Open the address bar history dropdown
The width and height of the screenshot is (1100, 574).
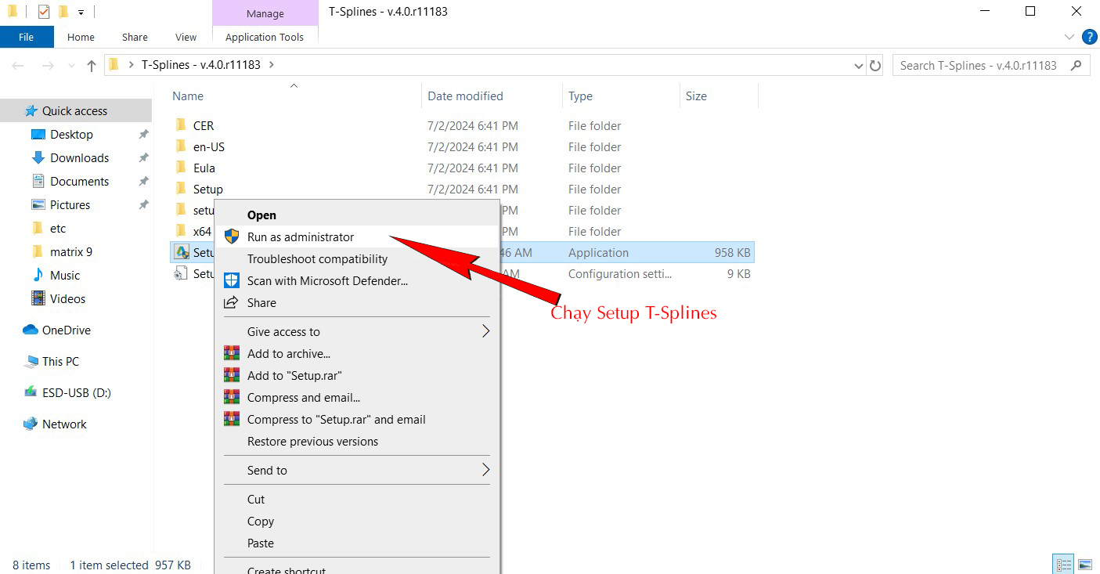click(x=859, y=66)
